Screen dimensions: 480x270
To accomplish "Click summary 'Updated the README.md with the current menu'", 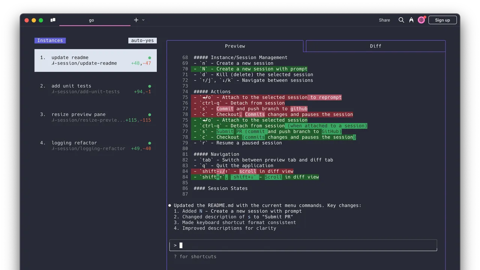I will (x=267, y=205).
